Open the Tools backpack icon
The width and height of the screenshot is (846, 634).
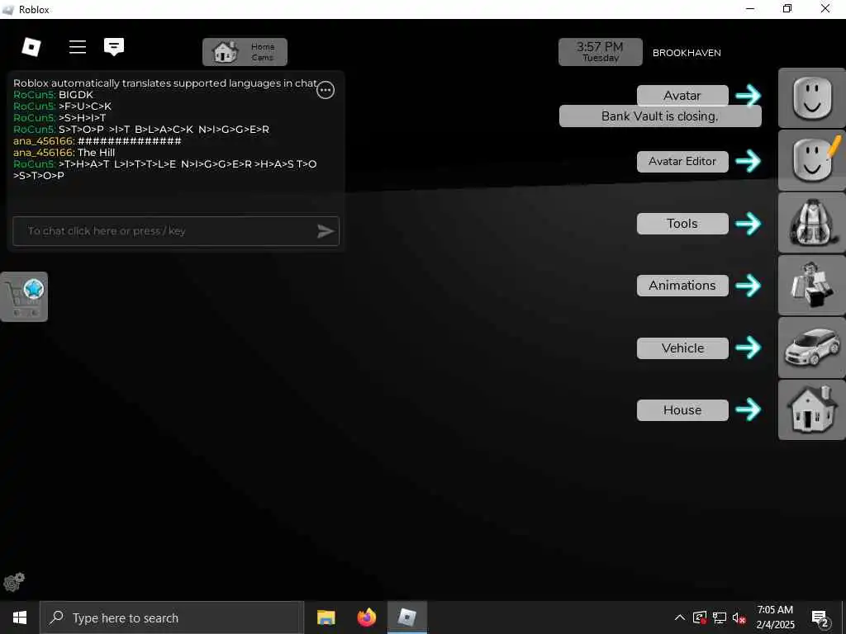(811, 223)
